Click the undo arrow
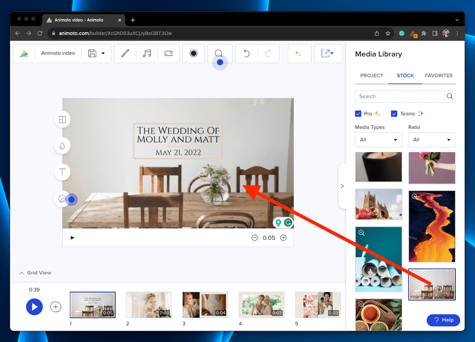Image resolution: width=475 pixels, height=342 pixels. [x=247, y=53]
